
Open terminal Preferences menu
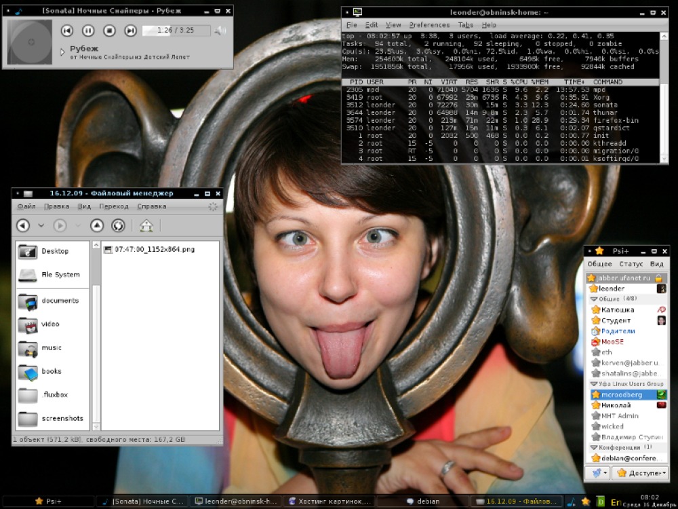[x=429, y=25]
